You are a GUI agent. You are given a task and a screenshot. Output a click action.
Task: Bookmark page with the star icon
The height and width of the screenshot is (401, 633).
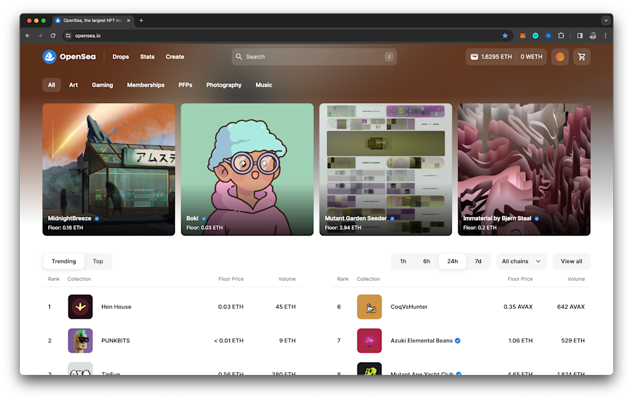pos(505,35)
